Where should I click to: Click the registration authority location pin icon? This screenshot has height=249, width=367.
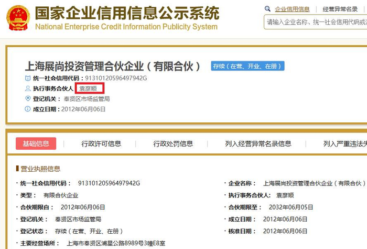pos(28,99)
